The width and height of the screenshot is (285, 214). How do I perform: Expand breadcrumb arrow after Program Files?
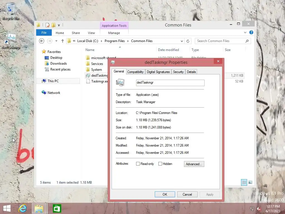point(128,41)
